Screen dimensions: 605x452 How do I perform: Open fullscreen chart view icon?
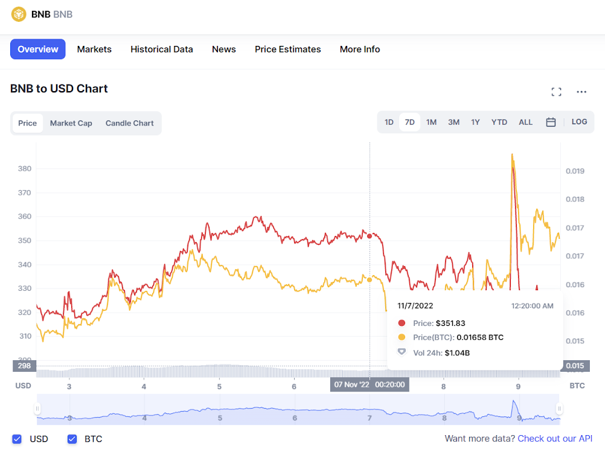click(x=556, y=92)
